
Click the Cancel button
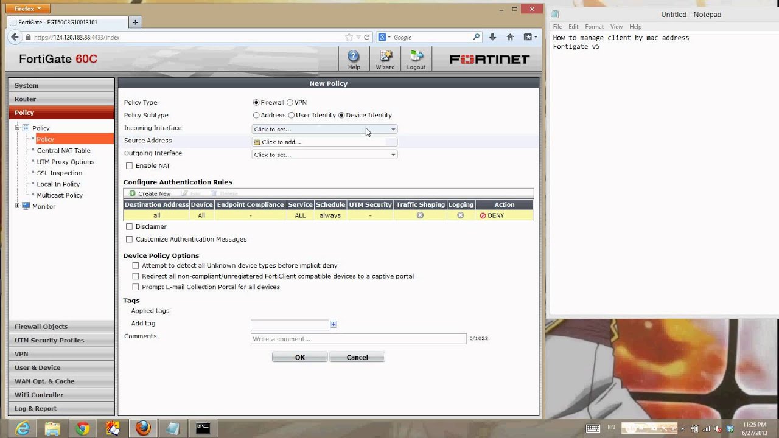(357, 357)
